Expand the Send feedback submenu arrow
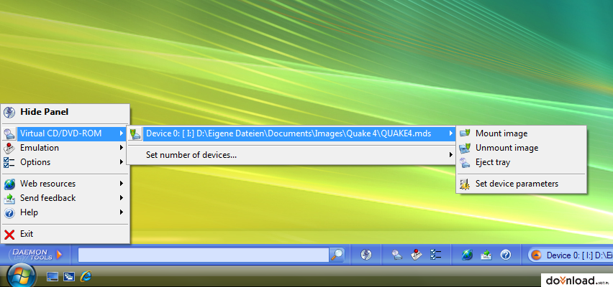This screenshot has height=287, width=613. [x=122, y=198]
